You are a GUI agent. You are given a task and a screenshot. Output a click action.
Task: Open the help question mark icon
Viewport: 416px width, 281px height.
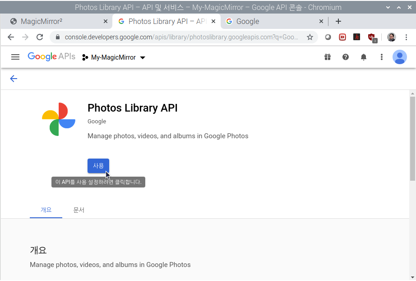(x=346, y=57)
